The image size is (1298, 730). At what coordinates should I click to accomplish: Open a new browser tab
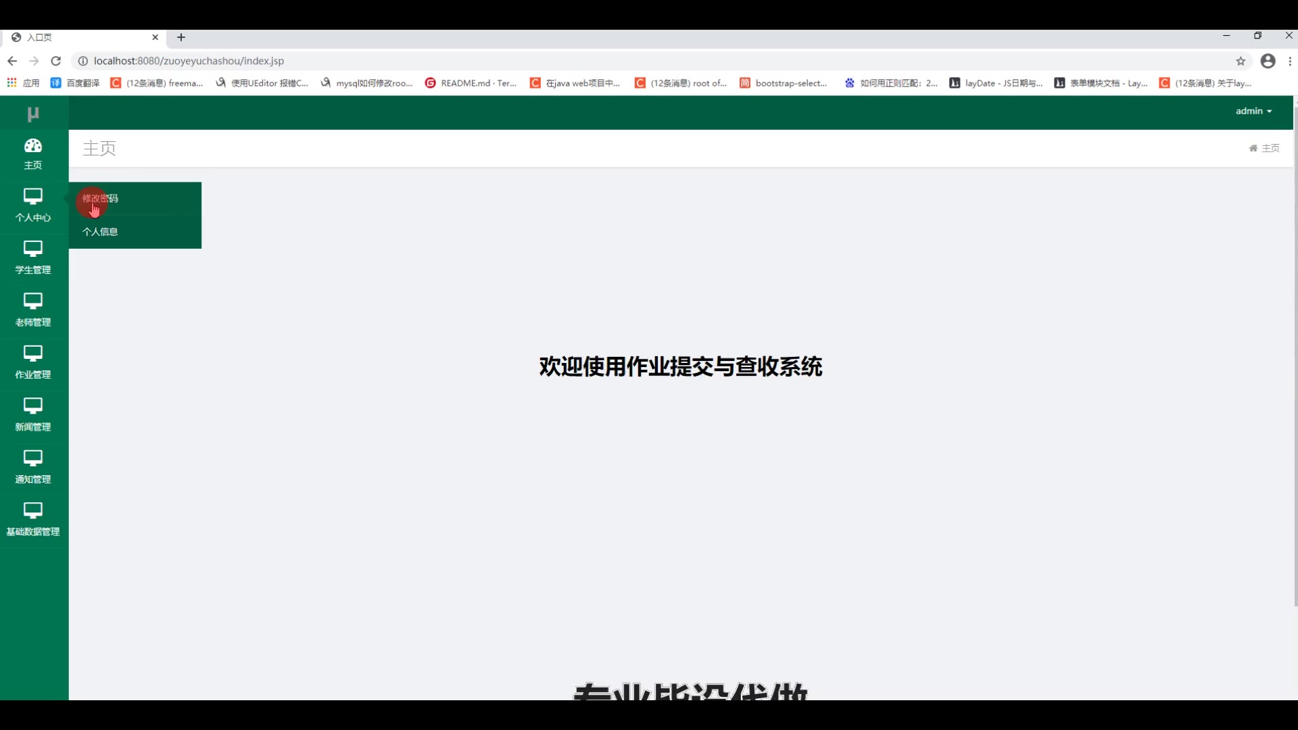[181, 38]
